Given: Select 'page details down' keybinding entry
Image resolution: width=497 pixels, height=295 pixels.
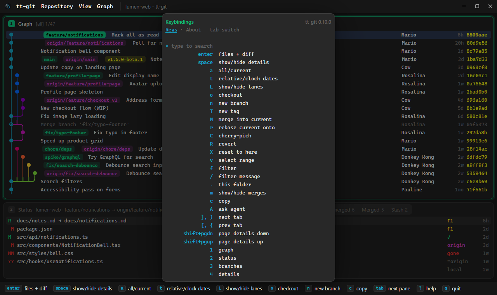Looking at the screenshot, I should coord(248,233).
